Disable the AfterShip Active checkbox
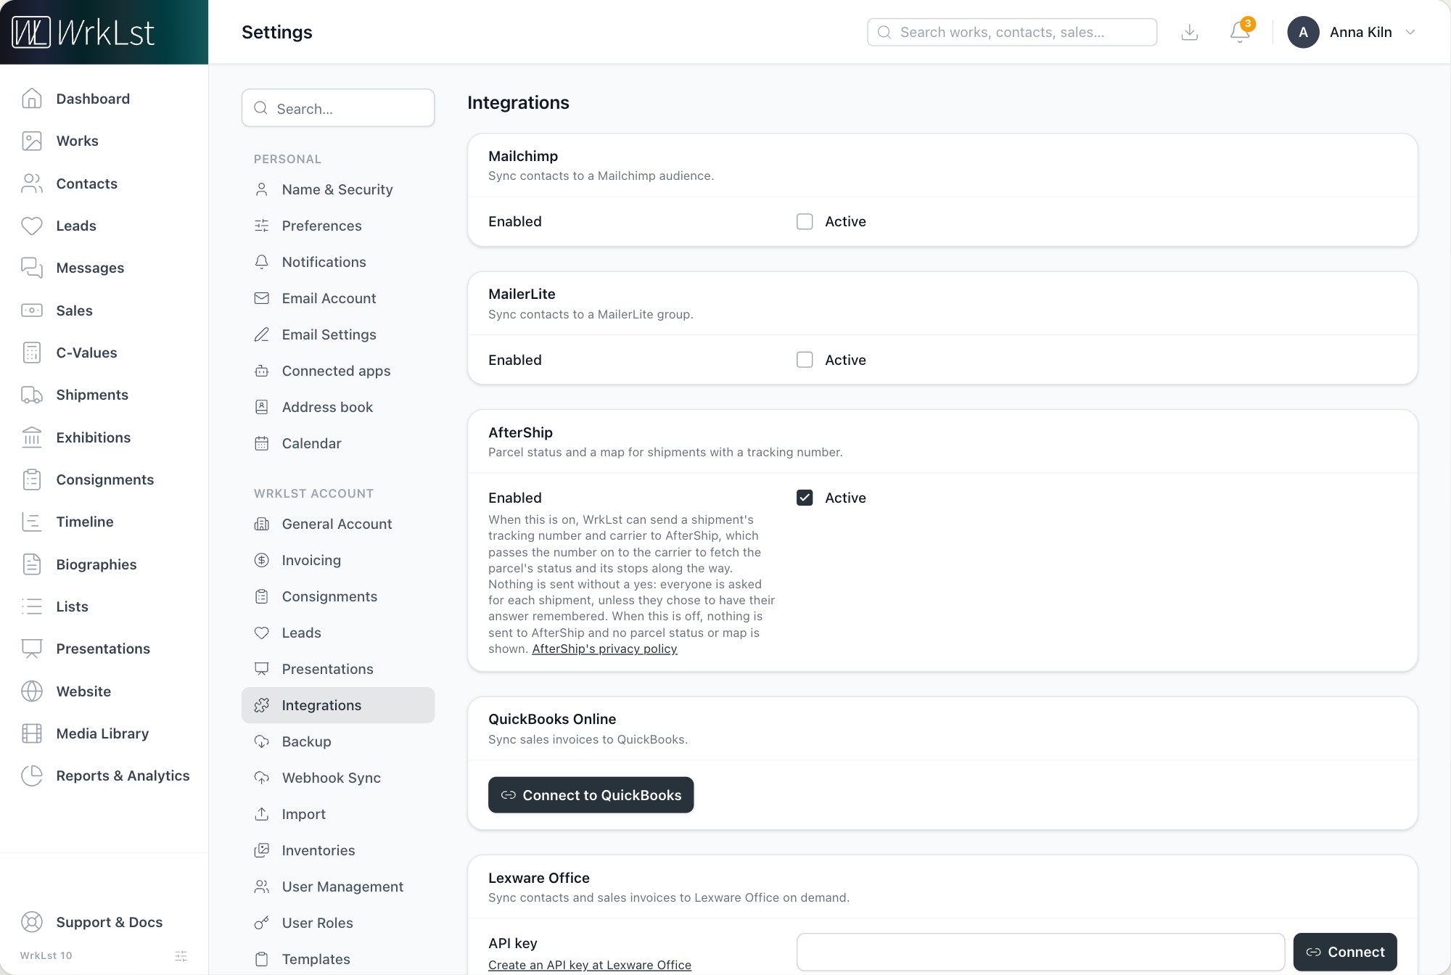The image size is (1451, 975). pyautogui.click(x=805, y=498)
